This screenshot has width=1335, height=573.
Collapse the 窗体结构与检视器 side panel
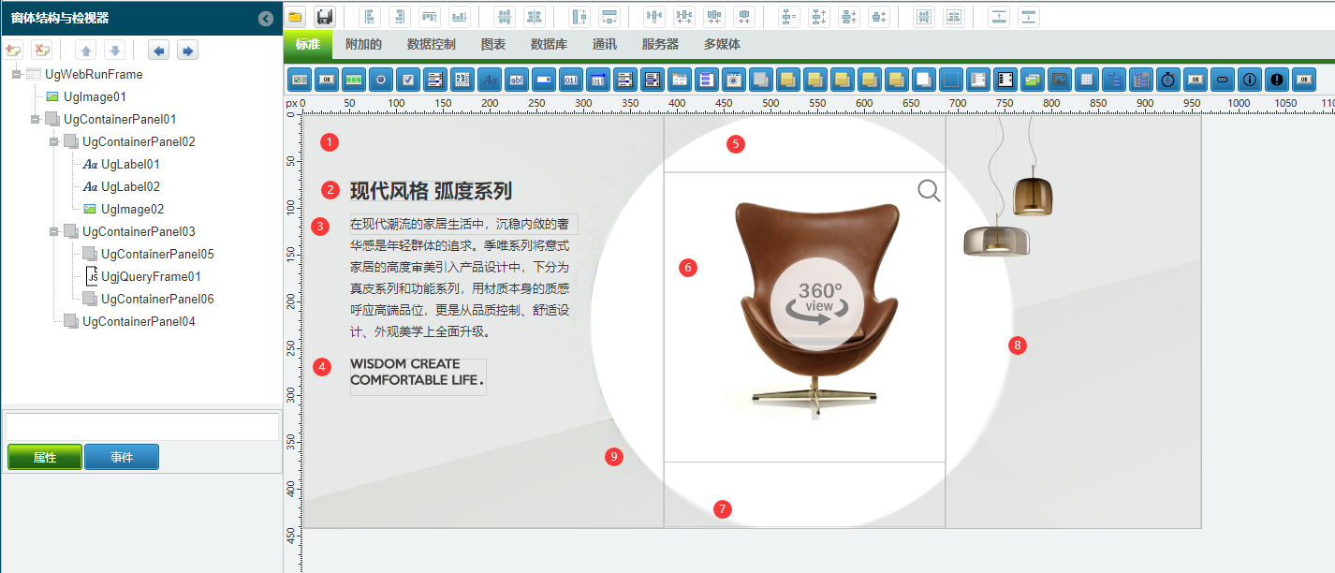(x=266, y=18)
